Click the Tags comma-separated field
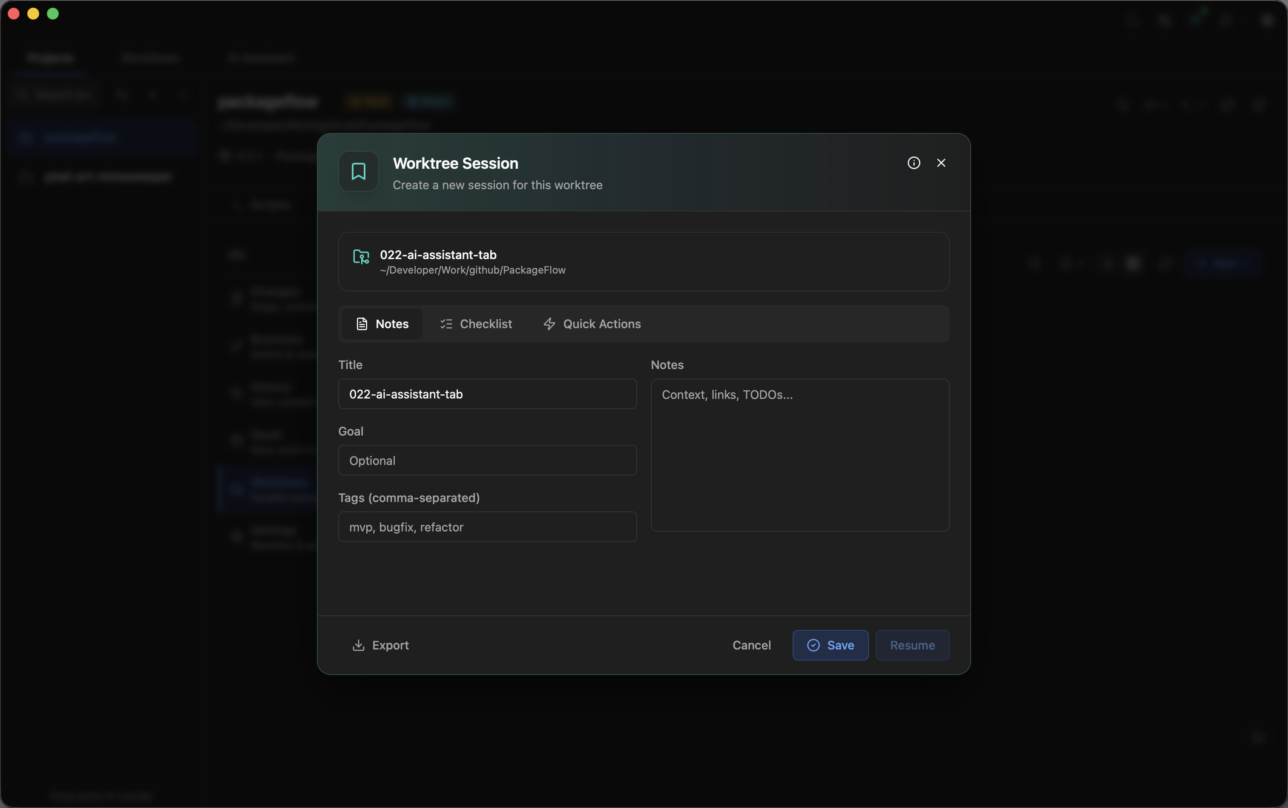Viewport: 1288px width, 808px height. coord(487,527)
